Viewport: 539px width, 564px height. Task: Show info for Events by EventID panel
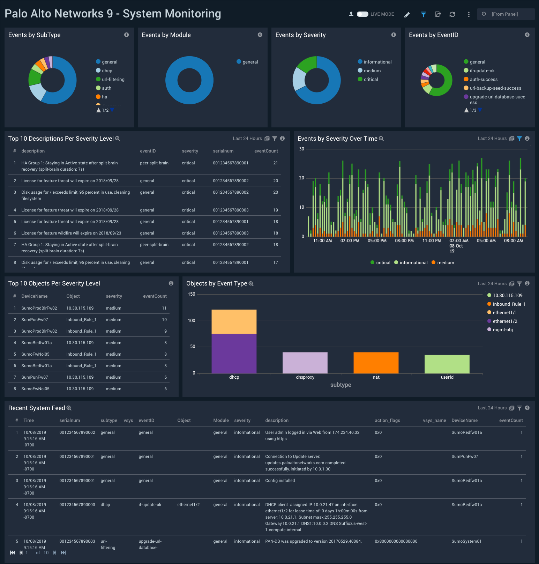point(527,35)
